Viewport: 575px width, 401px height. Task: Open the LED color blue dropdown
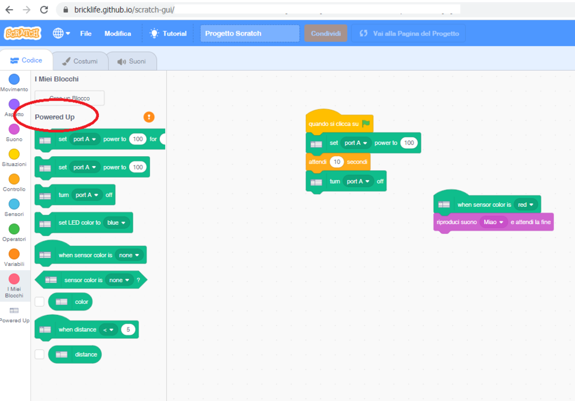[116, 222]
